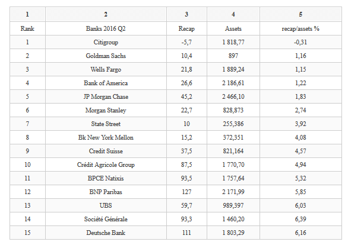Screen dimensions: 348x245
Task: Select Bank of America cell
Action: (x=106, y=83)
